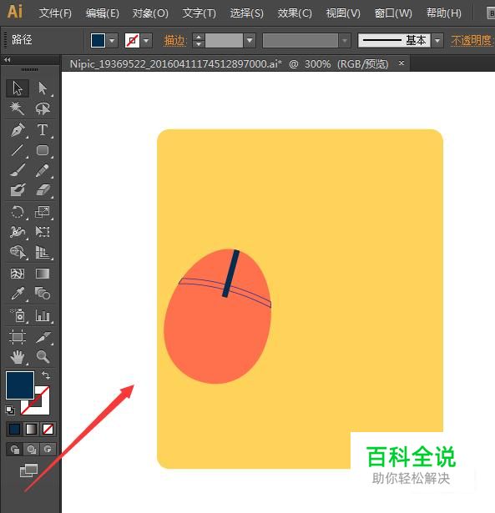Select the Type tool

[43, 129]
